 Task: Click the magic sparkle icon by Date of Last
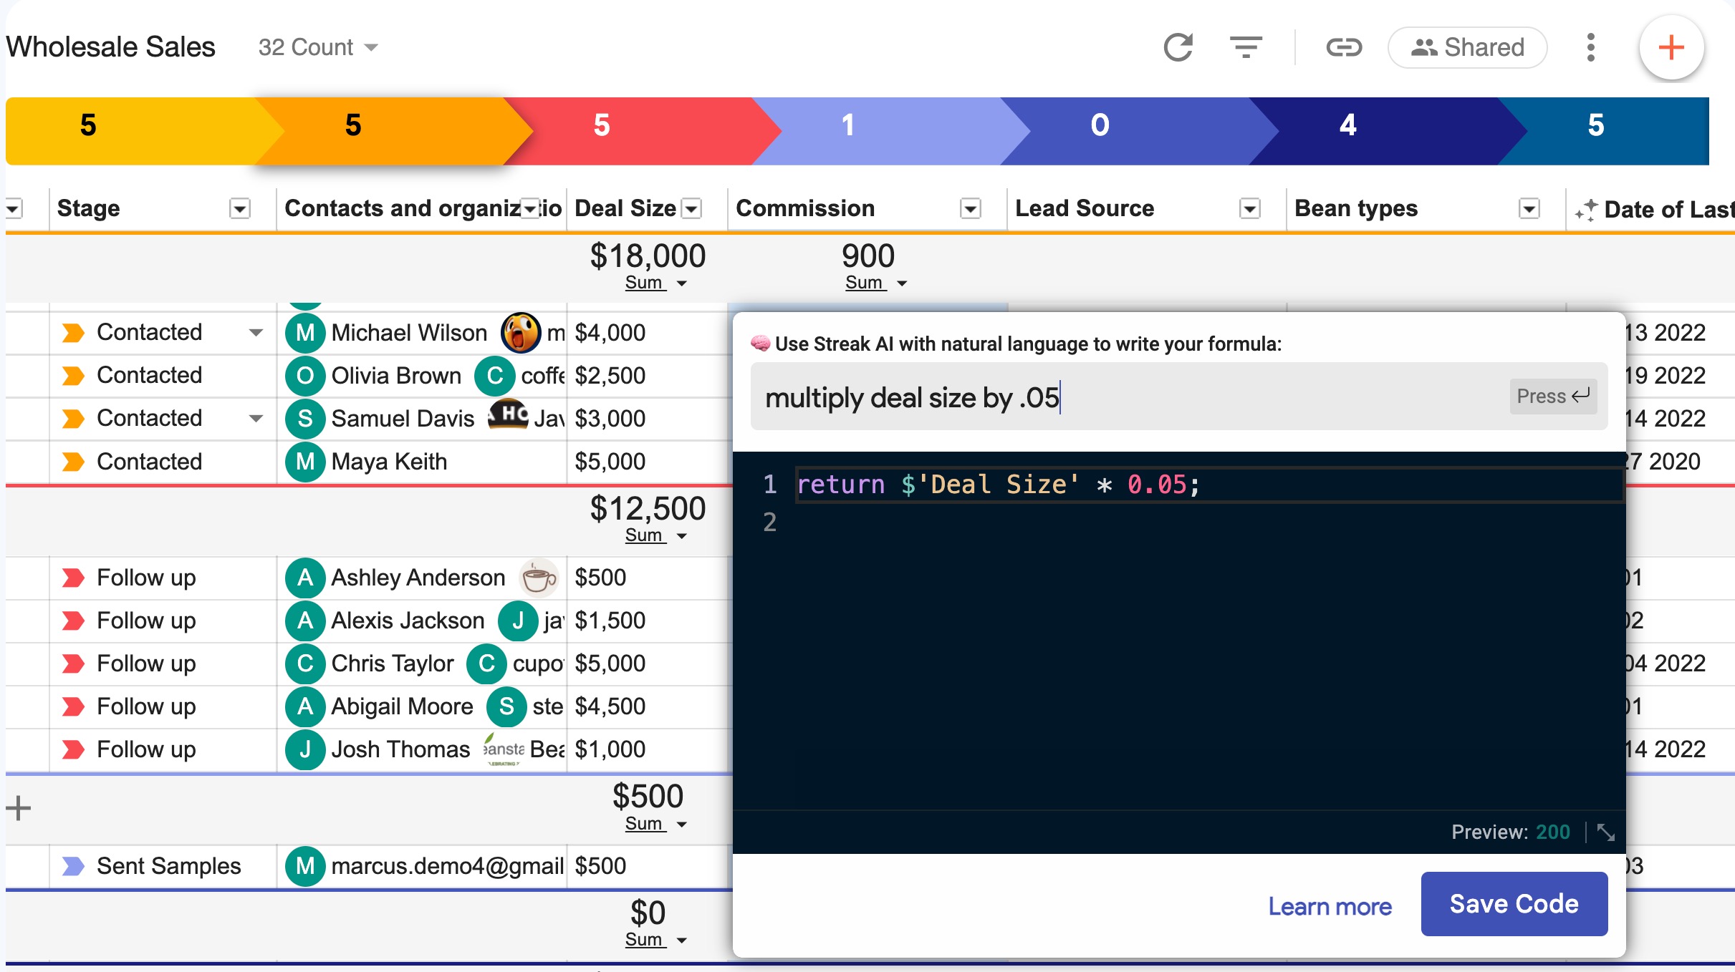click(x=1586, y=210)
